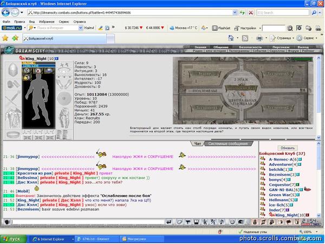The height and width of the screenshot is (244, 325).
Task: Click the helmet equipment slot
Action: 13,70
